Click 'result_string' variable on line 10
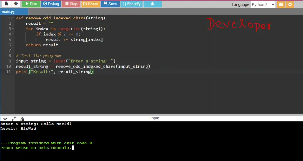The height and width of the screenshot is (161, 303). (32, 66)
